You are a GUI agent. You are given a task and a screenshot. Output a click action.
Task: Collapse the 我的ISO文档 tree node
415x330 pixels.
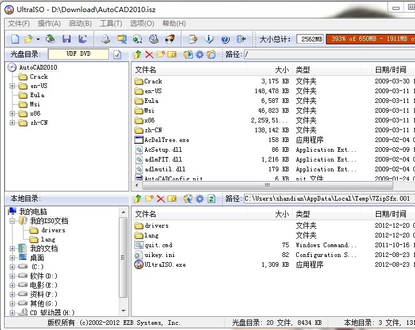12,221
